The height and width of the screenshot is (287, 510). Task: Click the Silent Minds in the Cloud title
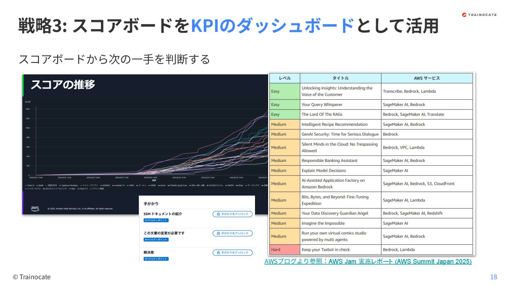click(340, 147)
